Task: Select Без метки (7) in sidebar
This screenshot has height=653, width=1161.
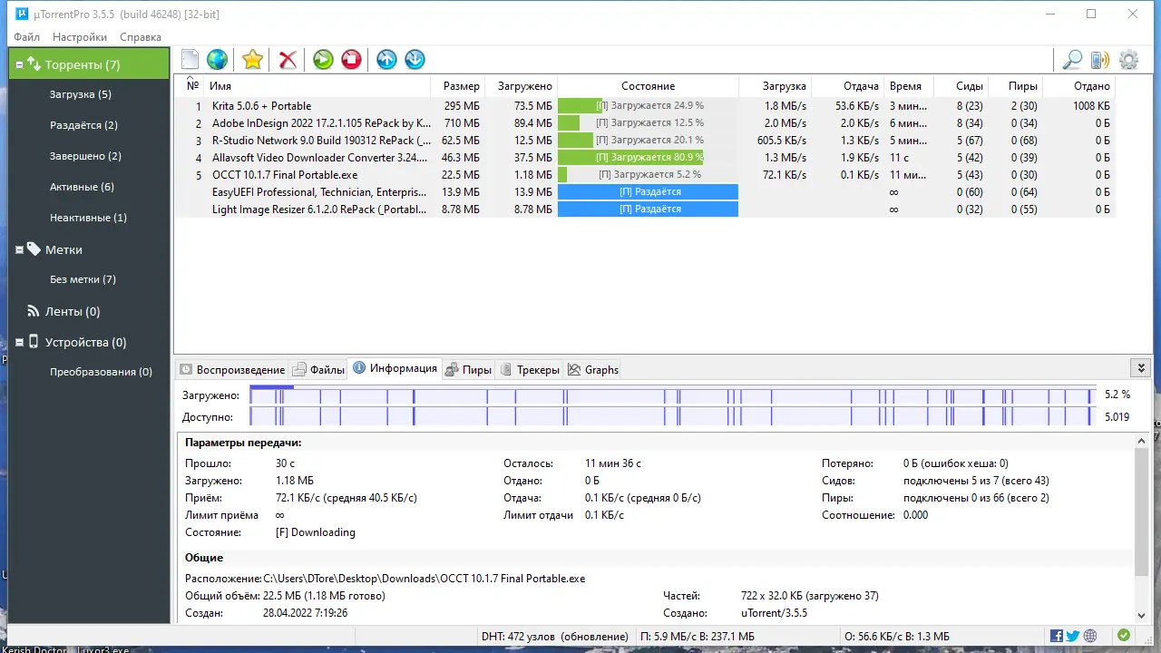Action: (x=83, y=279)
